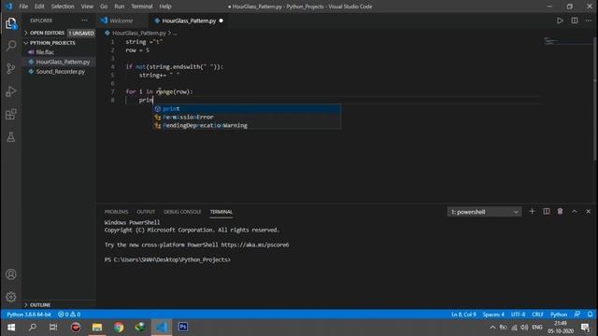Open the Manage gear icon
598x336 pixels.
click(x=10, y=297)
